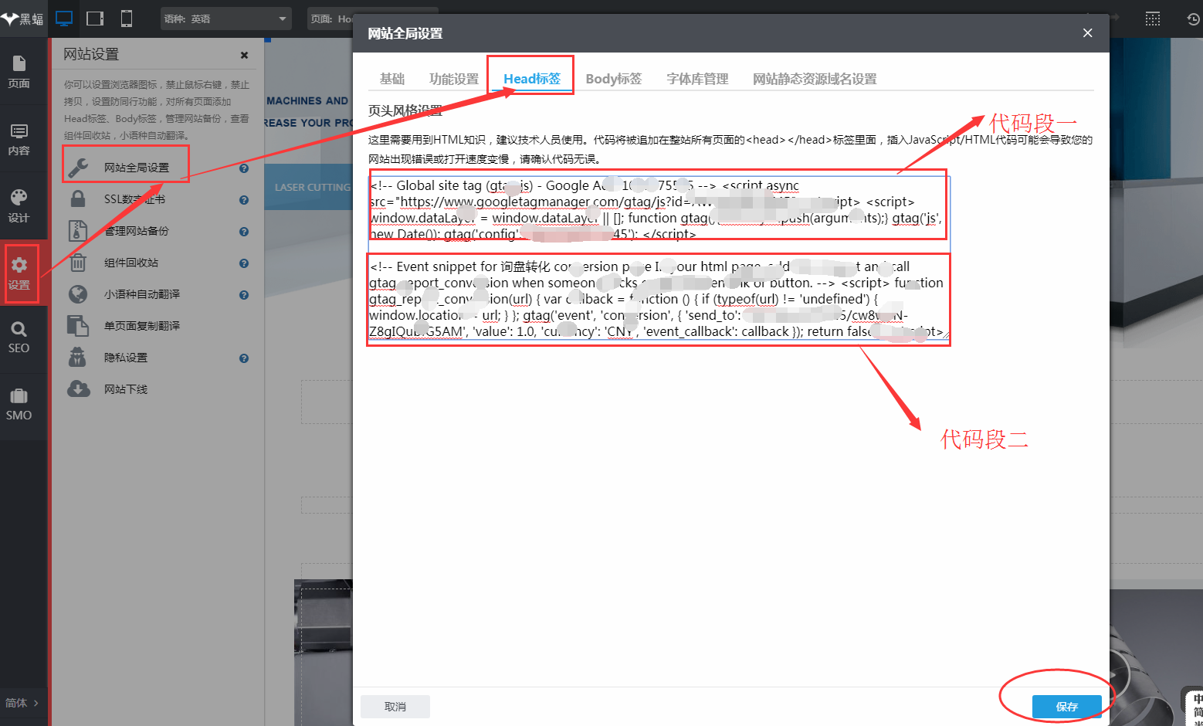
Task: Open the 设计 design palette icon
Action: 19,205
